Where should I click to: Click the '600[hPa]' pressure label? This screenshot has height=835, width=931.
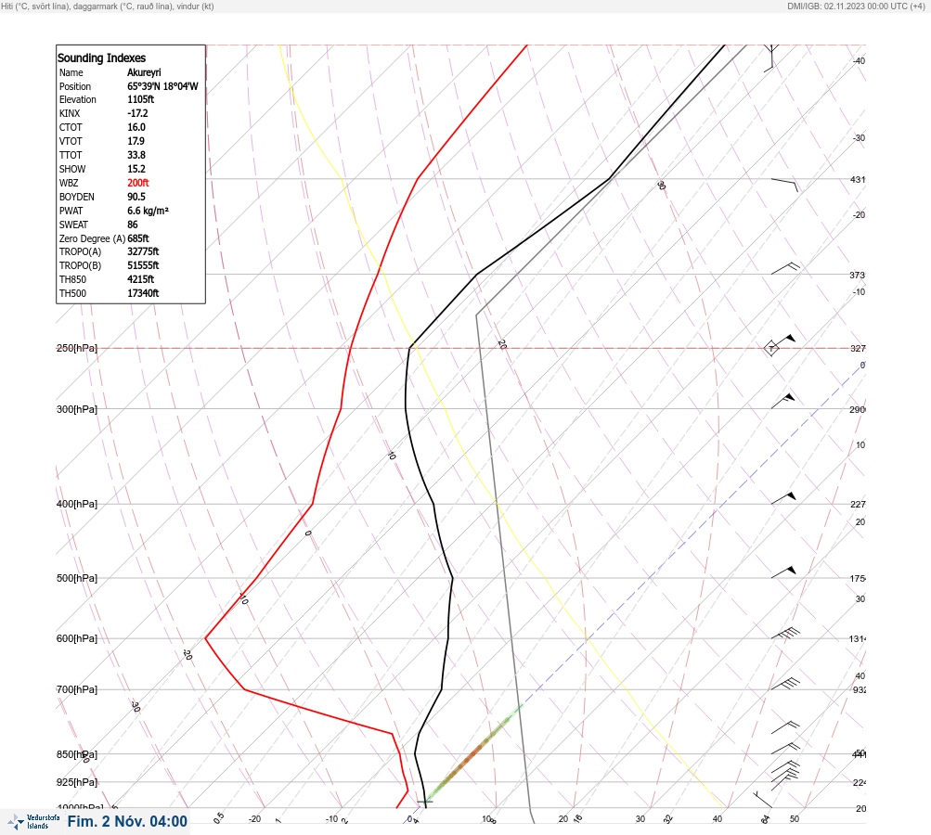click(77, 638)
